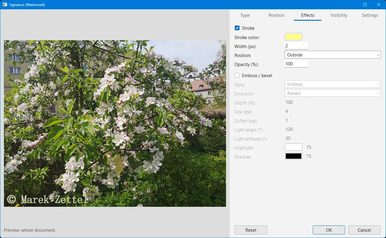The width and height of the screenshot is (386, 238).
Task: Maximize the Signature dialog window
Action: tap(365, 5)
